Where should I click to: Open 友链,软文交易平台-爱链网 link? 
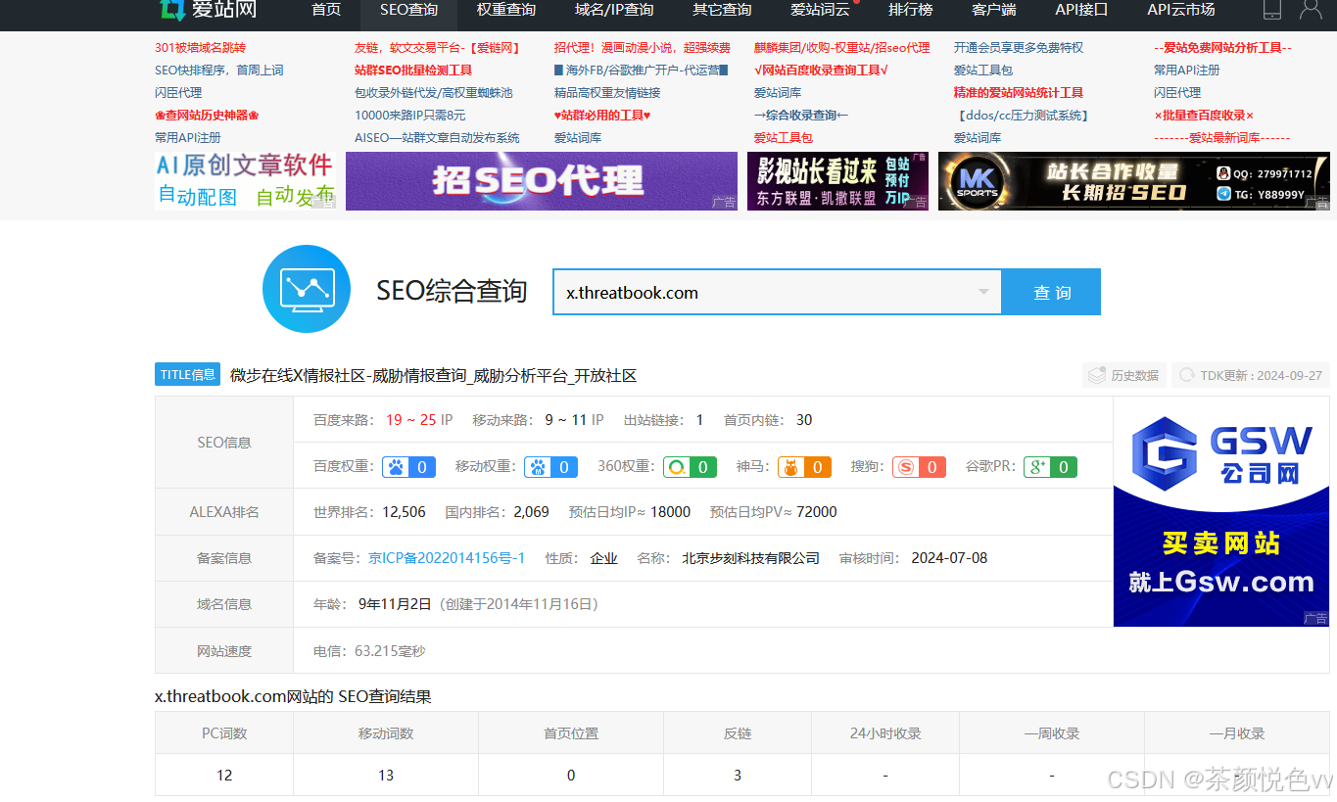coord(439,48)
